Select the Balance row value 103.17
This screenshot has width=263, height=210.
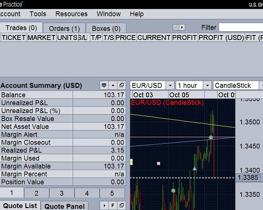(x=114, y=95)
